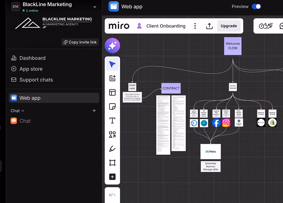Click the Facebook logo on the board
This screenshot has height=203, width=283.
coord(216,123)
